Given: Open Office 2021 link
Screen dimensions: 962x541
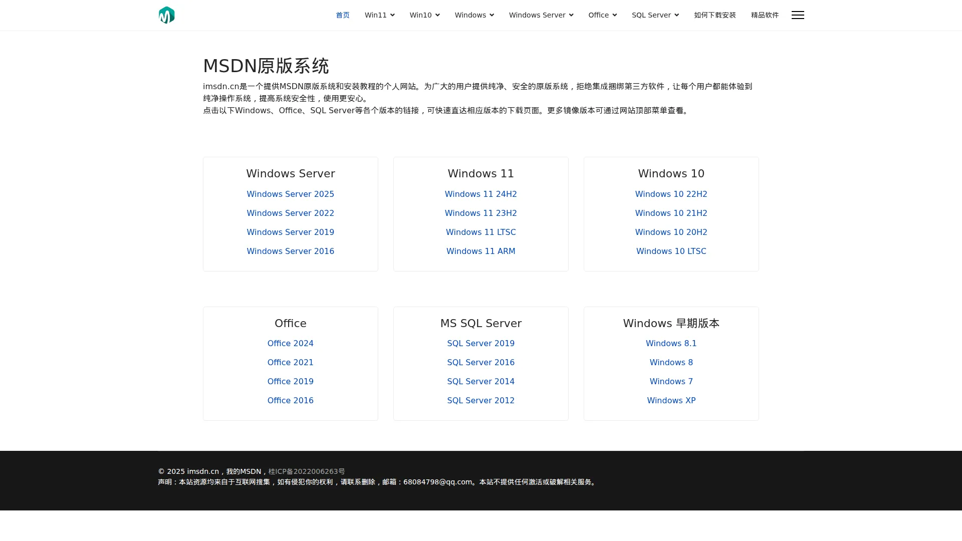Looking at the screenshot, I should (x=291, y=363).
